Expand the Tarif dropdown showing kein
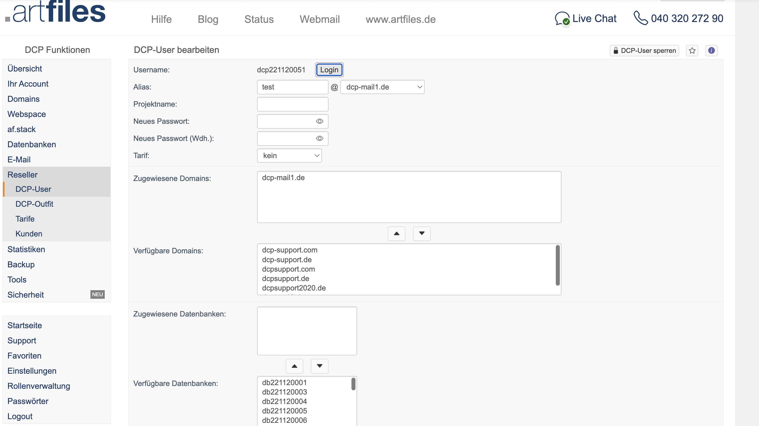The image size is (759, 426). (x=289, y=156)
